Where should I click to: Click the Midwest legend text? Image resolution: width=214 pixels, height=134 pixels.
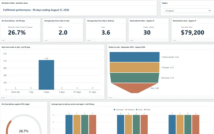pos(131,110)
